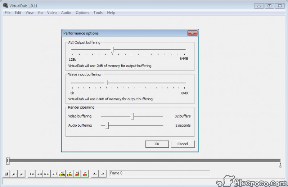This screenshot has width=288, height=187.
Task: Click the Video buffering slider thumb
Action: (x=132, y=117)
